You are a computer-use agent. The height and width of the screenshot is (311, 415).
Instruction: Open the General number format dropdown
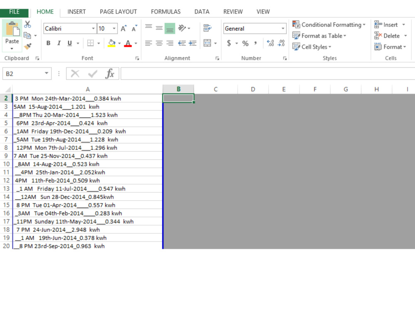click(283, 29)
